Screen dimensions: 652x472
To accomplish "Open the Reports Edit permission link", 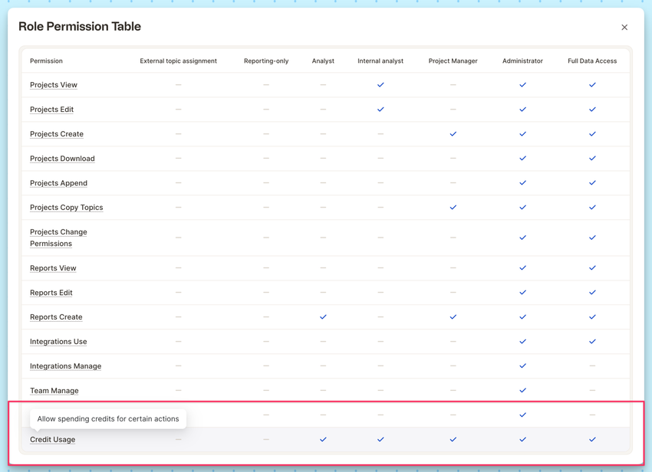I will [x=51, y=293].
